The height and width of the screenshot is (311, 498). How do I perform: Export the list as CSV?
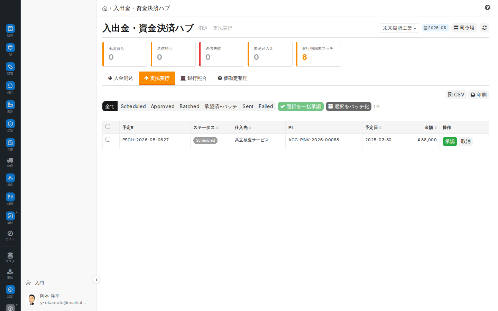[456, 95]
